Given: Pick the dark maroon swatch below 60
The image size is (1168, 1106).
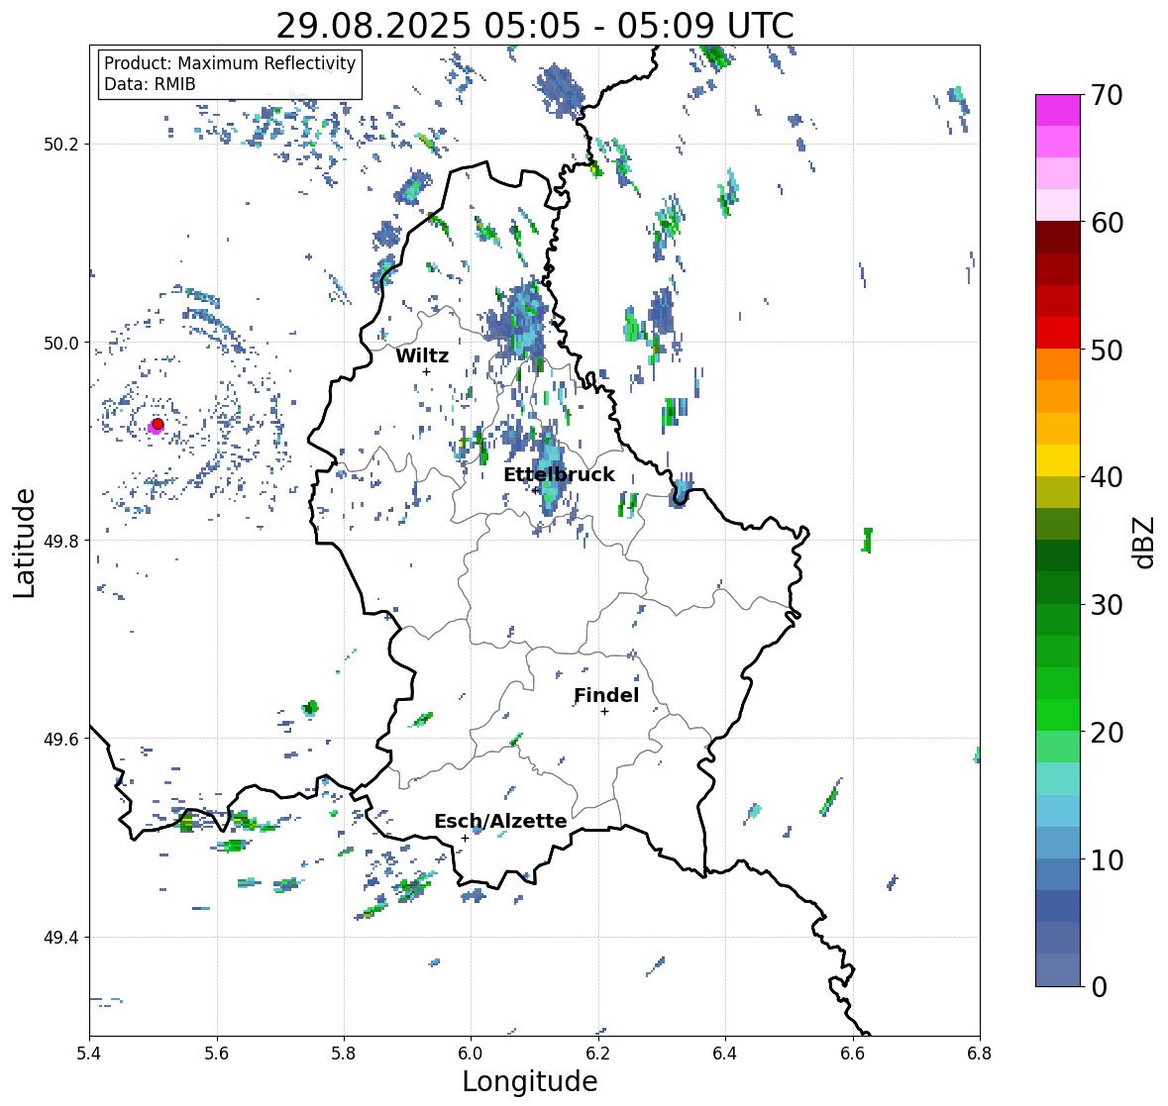Looking at the screenshot, I should pos(1058,238).
